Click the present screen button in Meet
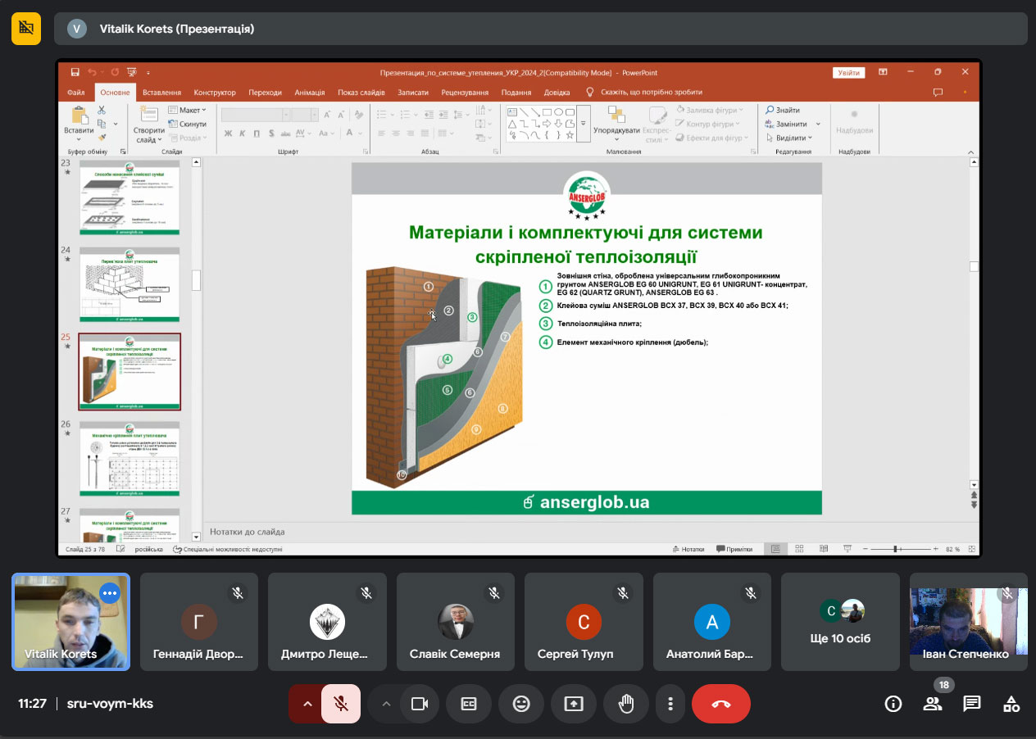This screenshot has width=1036, height=739. pos(574,704)
